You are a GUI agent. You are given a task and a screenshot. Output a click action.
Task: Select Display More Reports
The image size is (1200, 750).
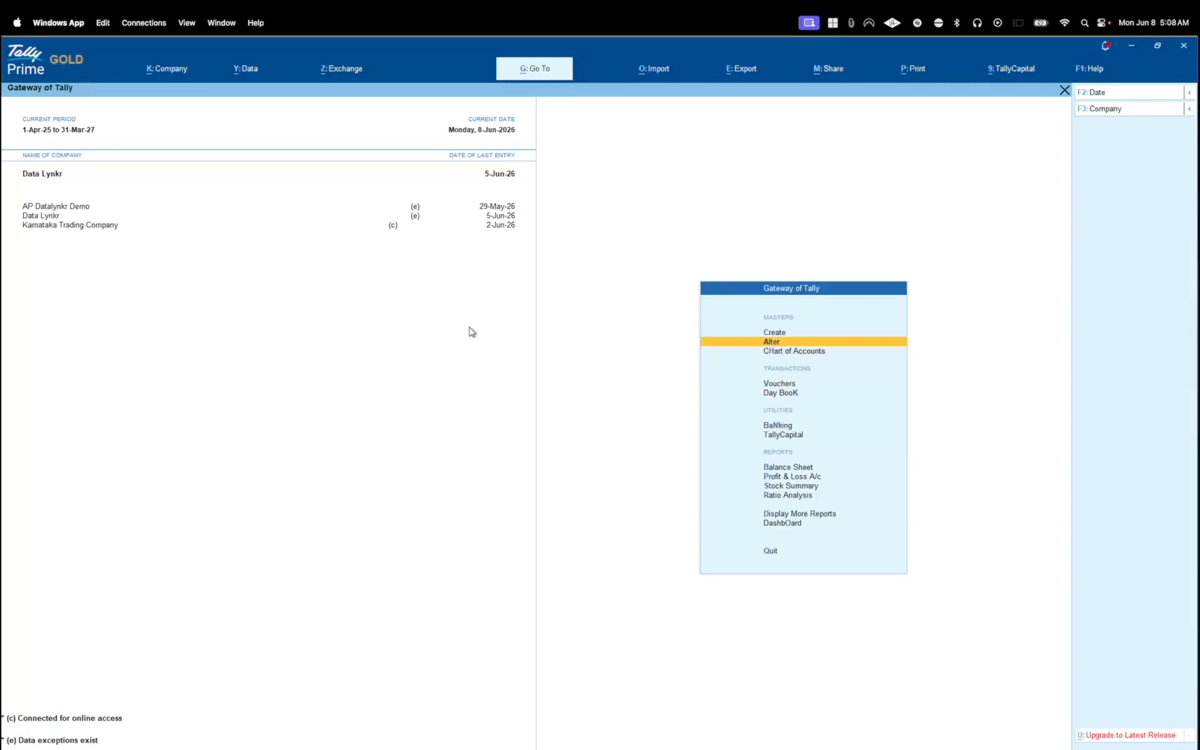pyautogui.click(x=799, y=514)
